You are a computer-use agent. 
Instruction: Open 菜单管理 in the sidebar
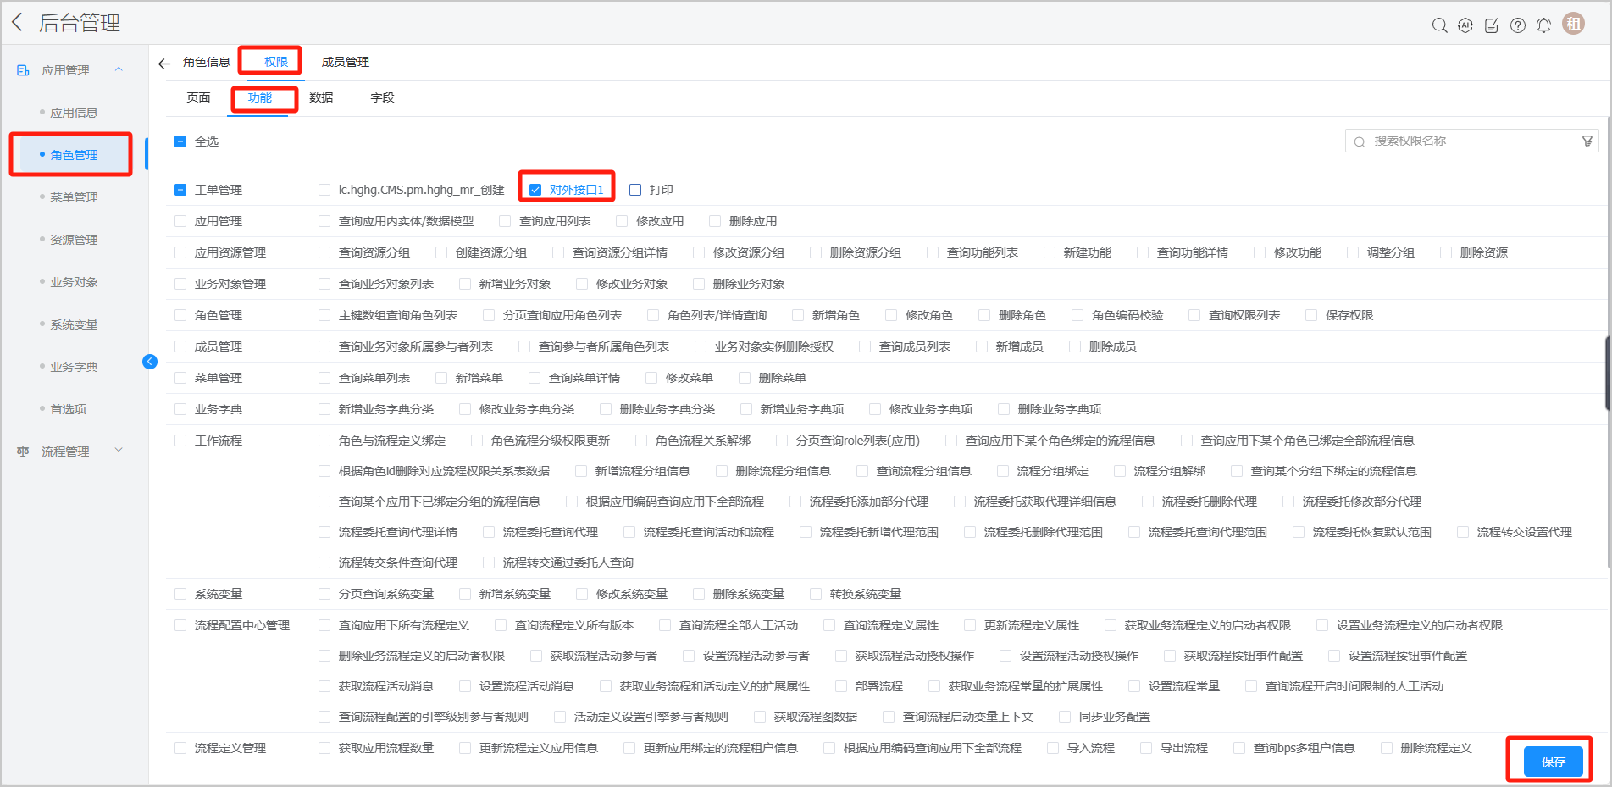[74, 197]
